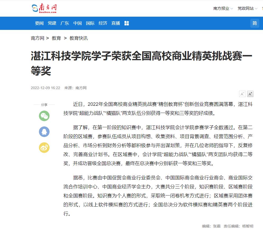Open the 要闻 navigation item
263x246 pixels.
[x=39, y=23]
